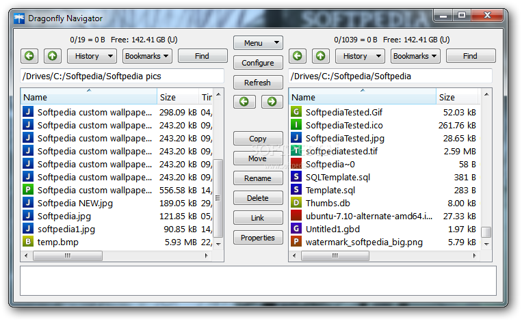Click Find button in right pane
Viewport: 522px width, 321px height.
coord(471,56)
